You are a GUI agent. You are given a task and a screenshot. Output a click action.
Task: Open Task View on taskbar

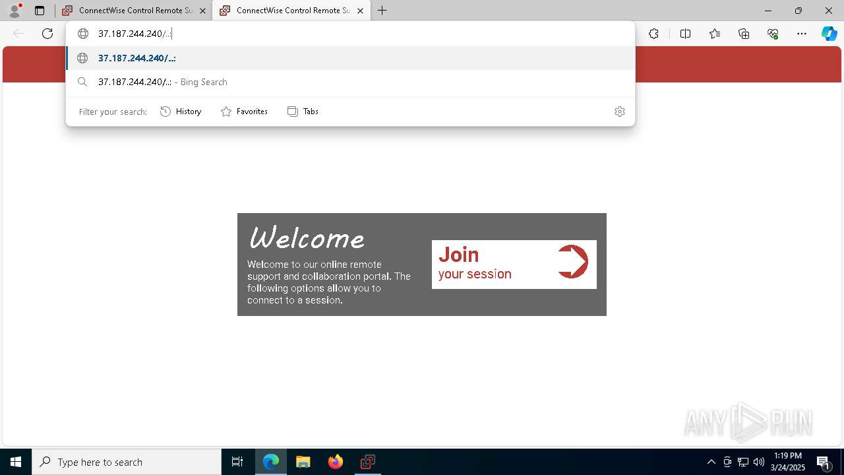[237, 462]
